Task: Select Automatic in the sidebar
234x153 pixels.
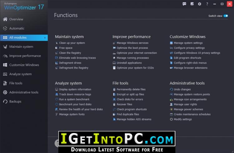Action: [x=17, y=28]
